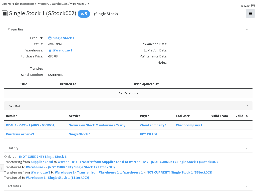Click the Valid To column header

pyautogui.click(x=242, y=116)
